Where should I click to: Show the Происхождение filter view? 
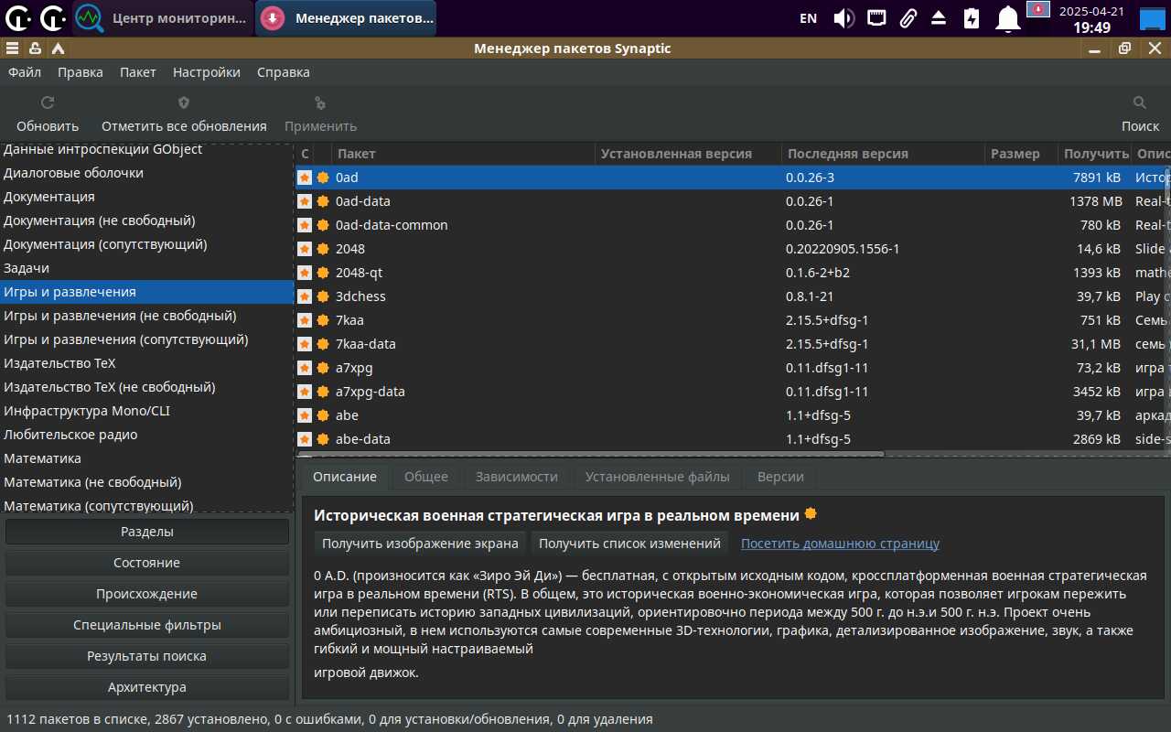tap(147, 594)
